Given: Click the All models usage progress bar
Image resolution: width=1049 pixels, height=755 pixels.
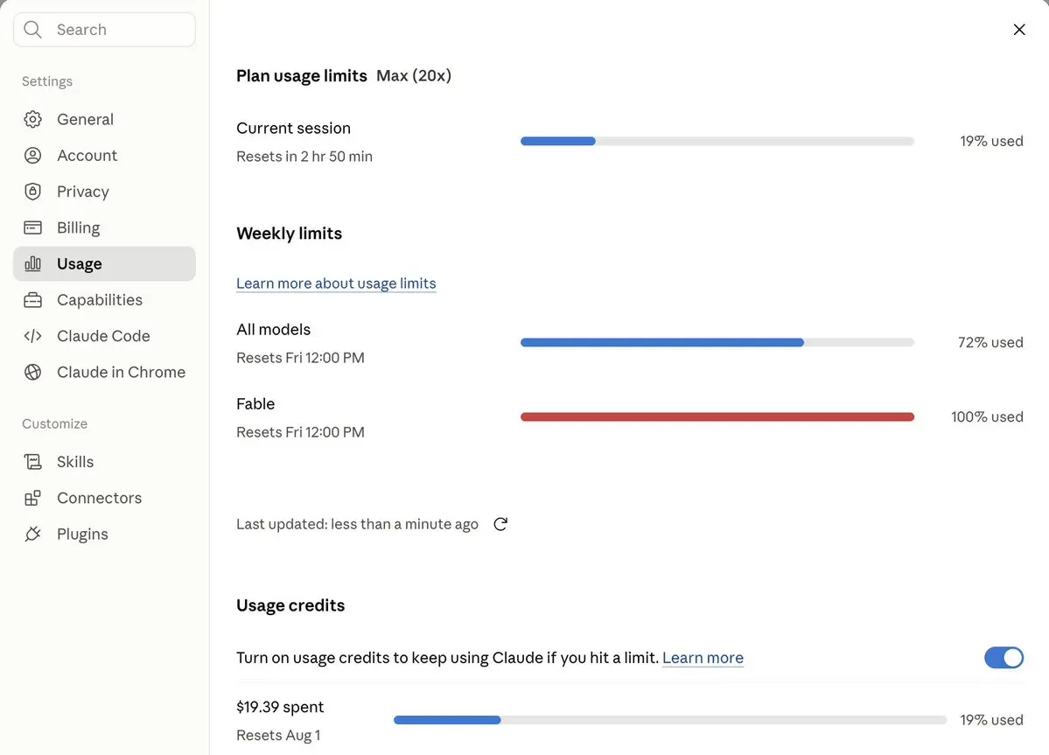Looking at the screenshot, I should [x=717, y=342].
